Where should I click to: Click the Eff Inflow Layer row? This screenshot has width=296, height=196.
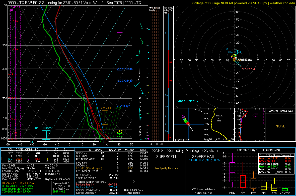click(x=112, y=159)
